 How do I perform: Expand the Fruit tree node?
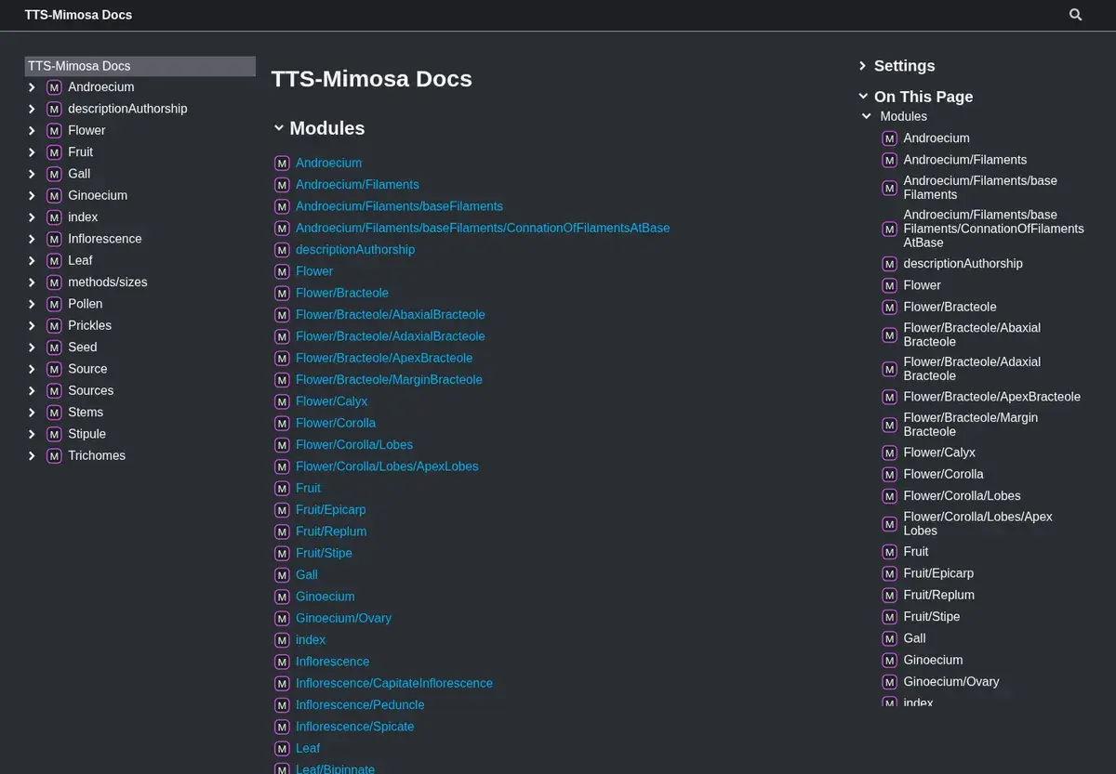[x=32, y=152]
